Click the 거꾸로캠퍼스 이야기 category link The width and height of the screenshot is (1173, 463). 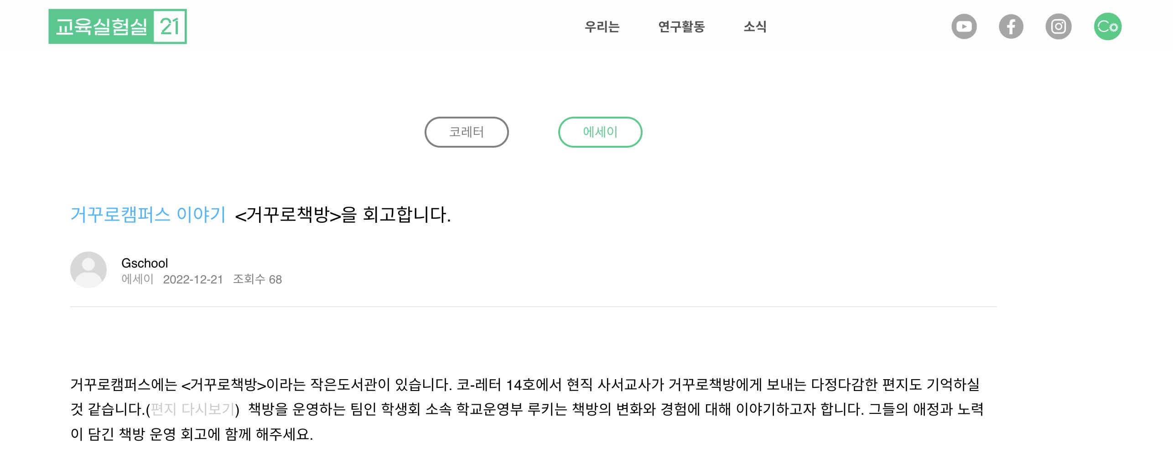coord(148,214)
